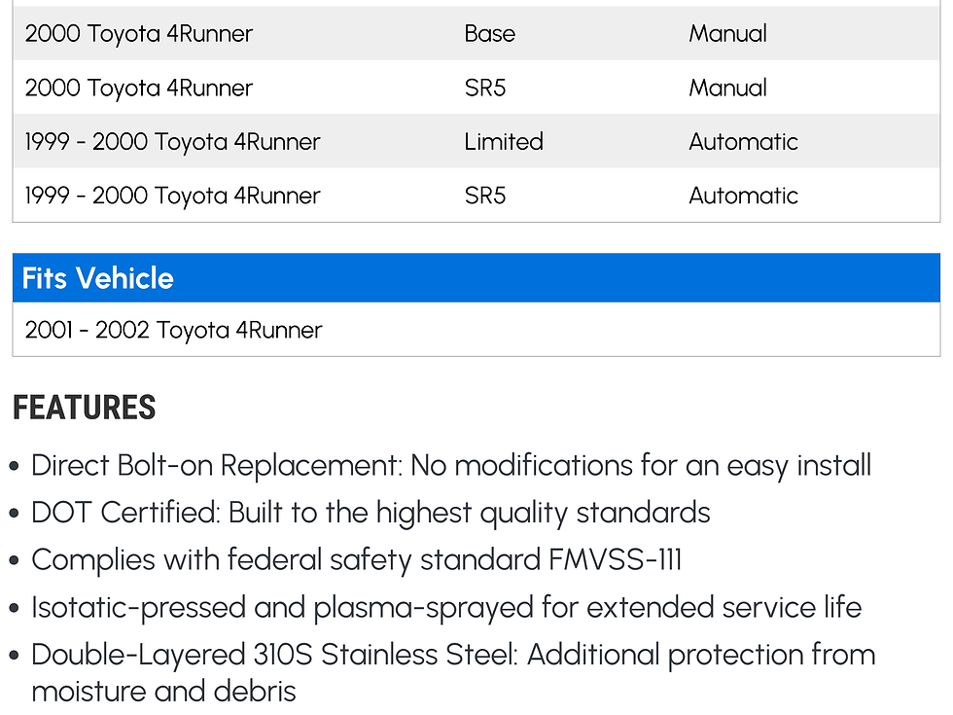Click Automatic in the last SR5 row

(743, 196)
